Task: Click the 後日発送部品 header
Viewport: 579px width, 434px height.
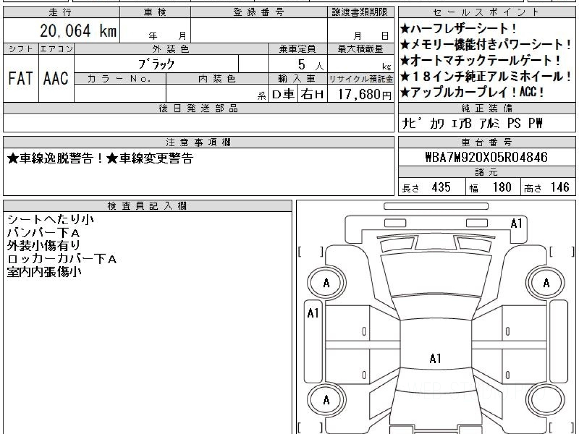Action: click(198, 108)
